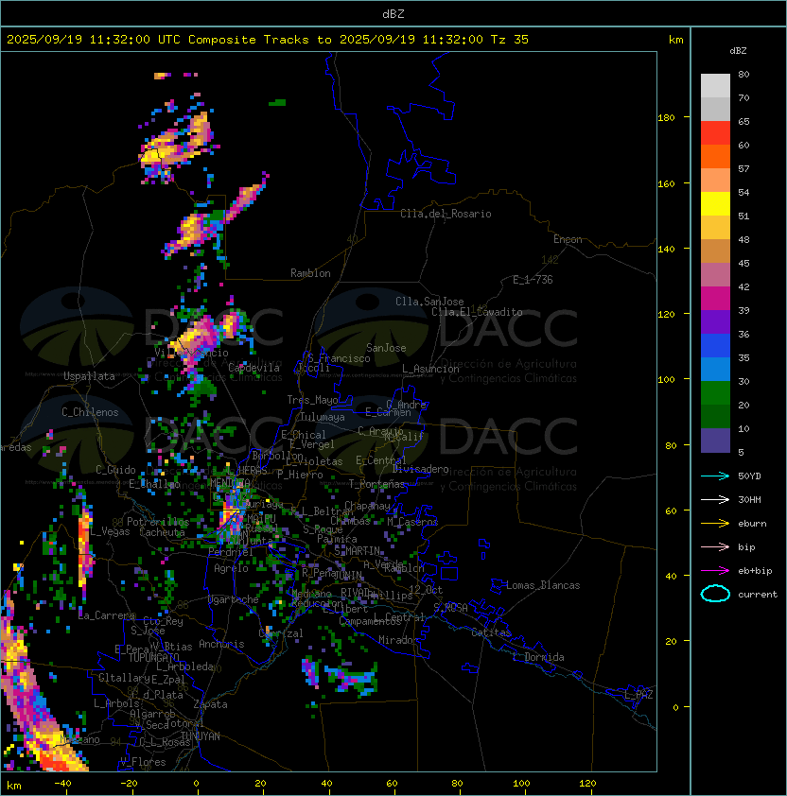Click the TUNUYAN place label
The image size is (787, 796).
201,736
